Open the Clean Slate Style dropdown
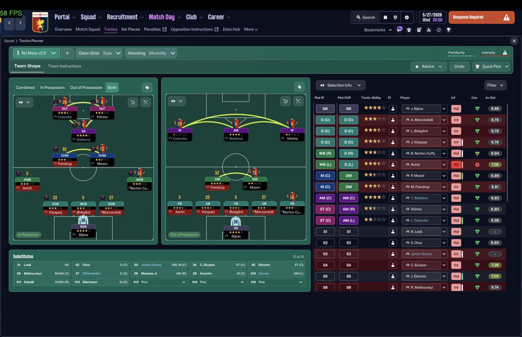This screenshot has width=522, height=337. pos(99,53)
